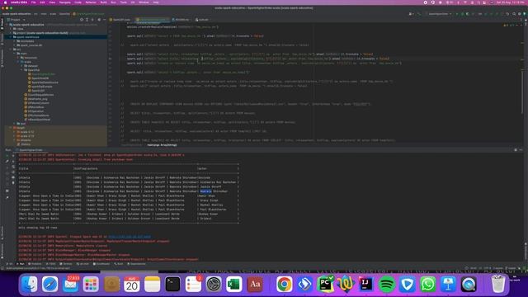
Task: Clear console output with trash icon
Action: point(13,183)
